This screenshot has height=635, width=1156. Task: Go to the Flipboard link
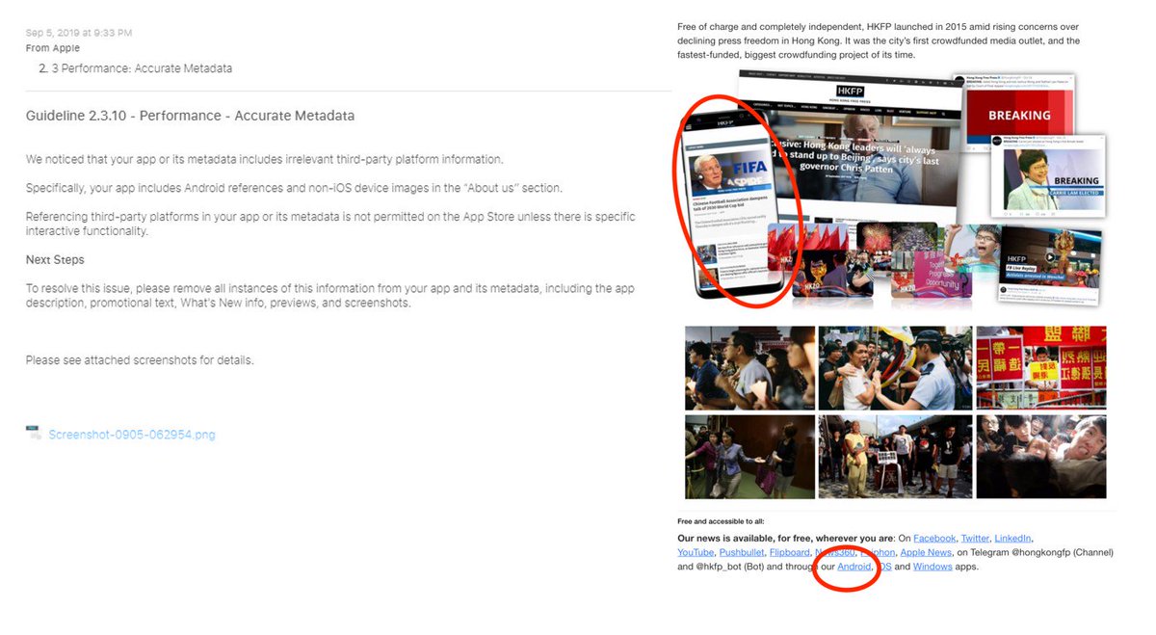pos(790,553)
